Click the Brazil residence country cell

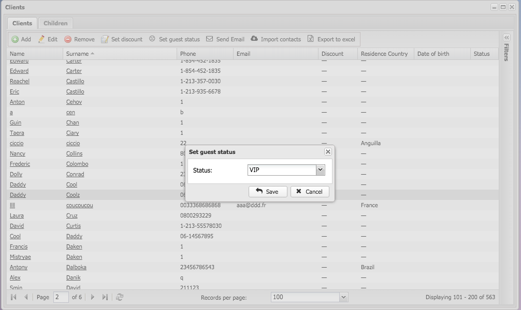[368, 267]
